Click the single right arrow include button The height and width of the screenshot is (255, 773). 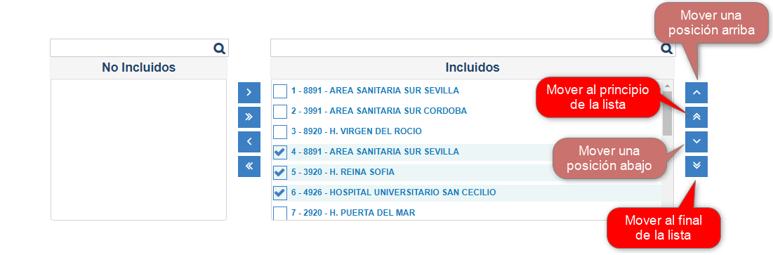pos(249,93)
